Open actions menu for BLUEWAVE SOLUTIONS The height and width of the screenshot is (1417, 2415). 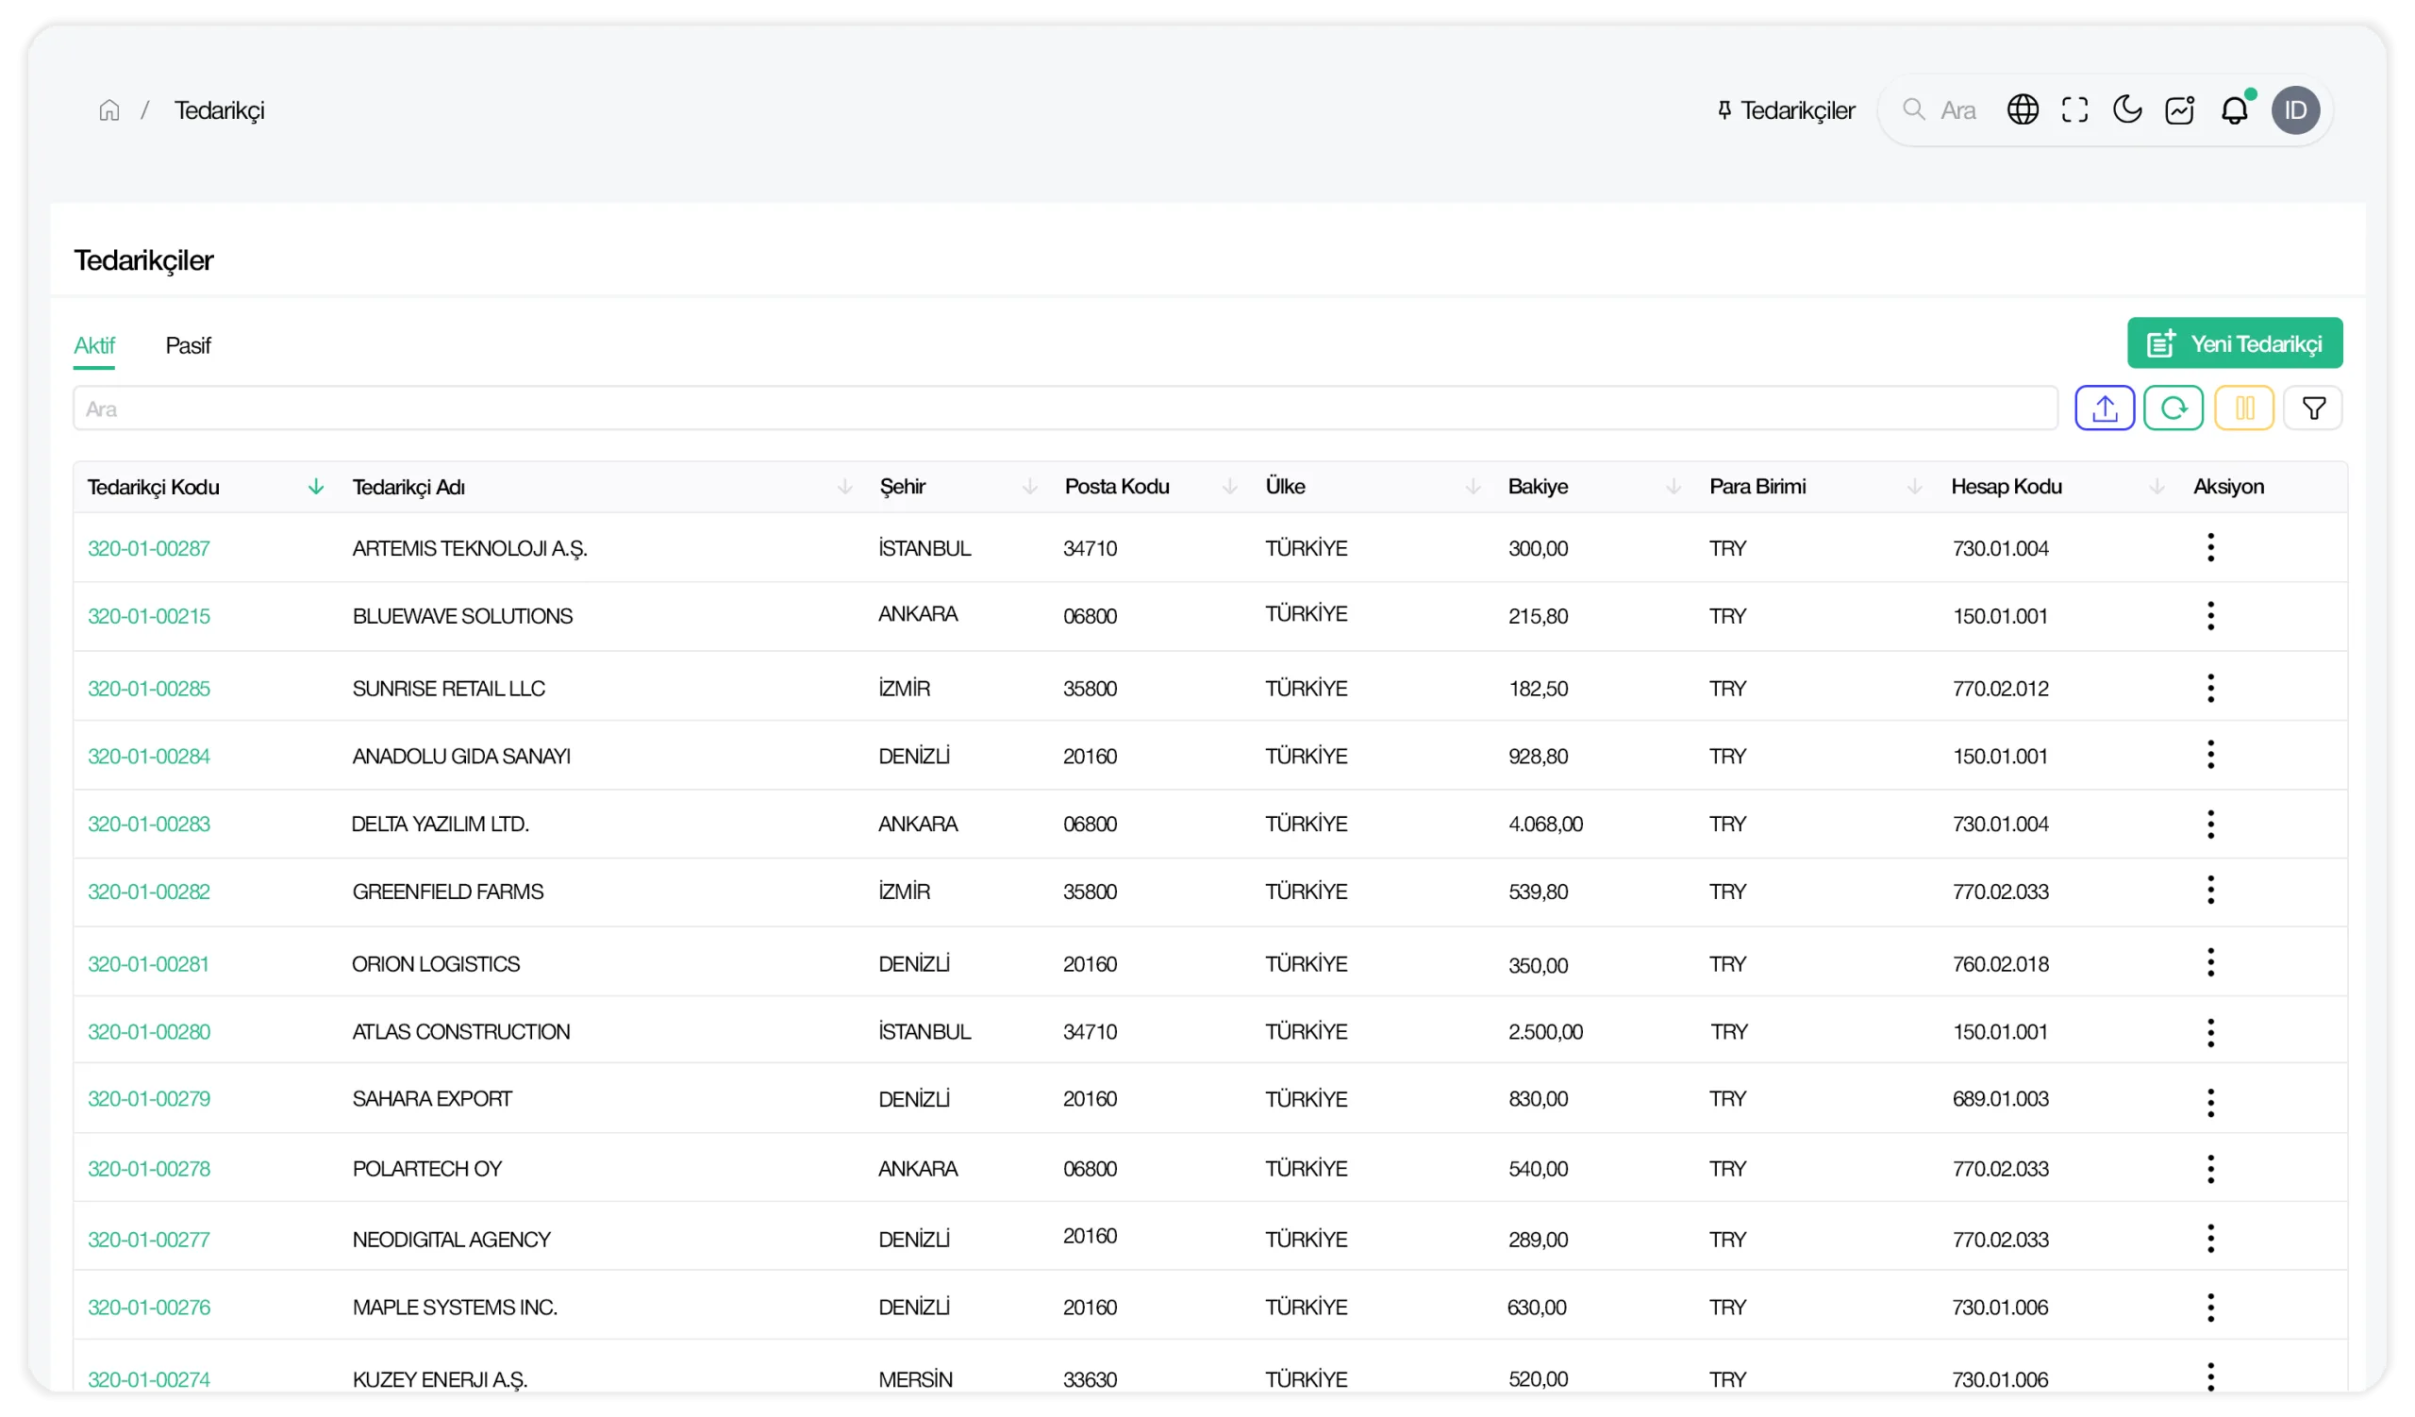coord(2212,616)
